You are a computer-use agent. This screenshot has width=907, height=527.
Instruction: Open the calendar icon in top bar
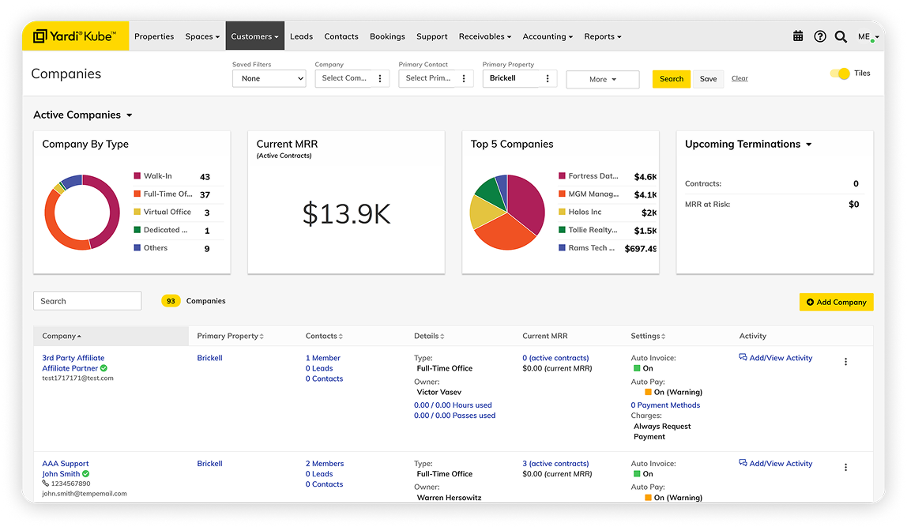[x=798, y=36]
